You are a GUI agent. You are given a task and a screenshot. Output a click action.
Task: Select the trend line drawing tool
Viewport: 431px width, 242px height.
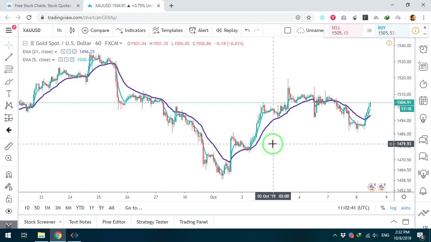click(x=9, y=57)
